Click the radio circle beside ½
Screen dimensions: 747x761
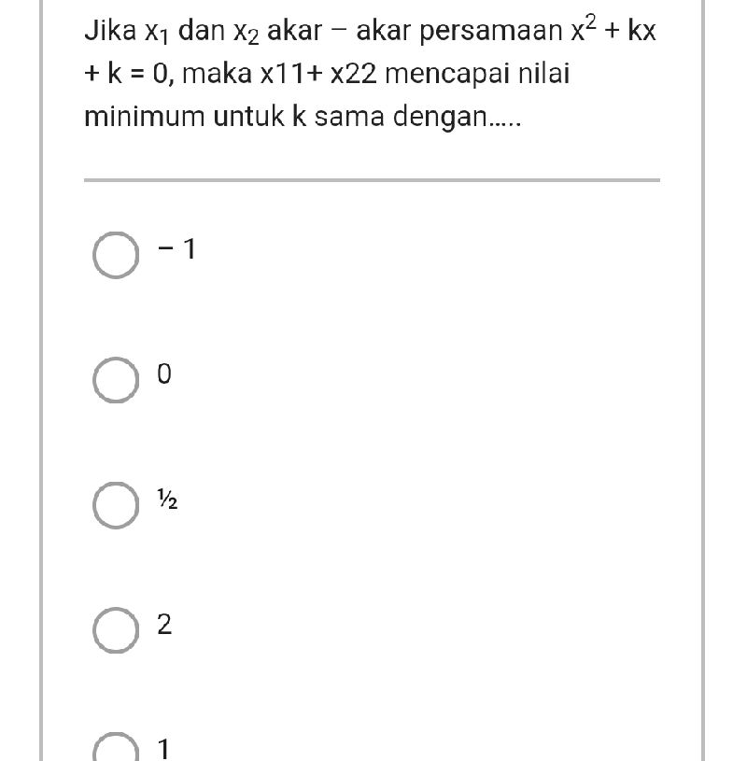click(x=116, y=501)
